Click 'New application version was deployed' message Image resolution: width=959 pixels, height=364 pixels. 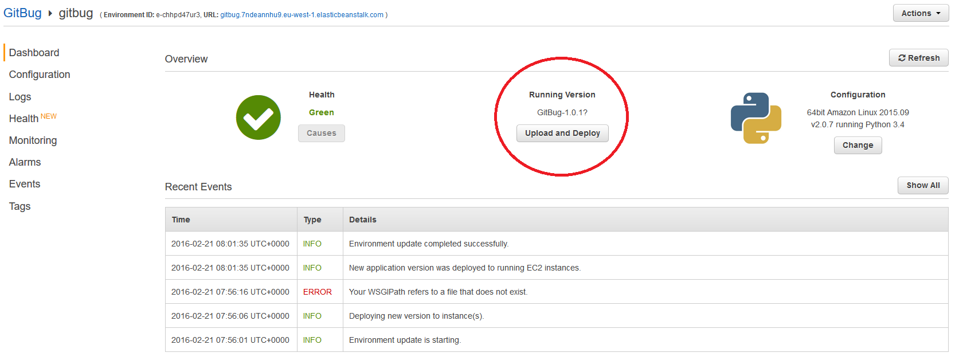465,268
